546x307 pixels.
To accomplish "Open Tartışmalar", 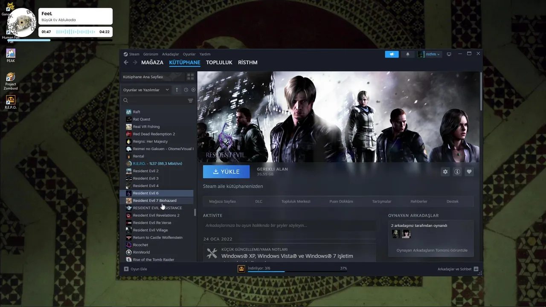I will (x=381, y=201).
